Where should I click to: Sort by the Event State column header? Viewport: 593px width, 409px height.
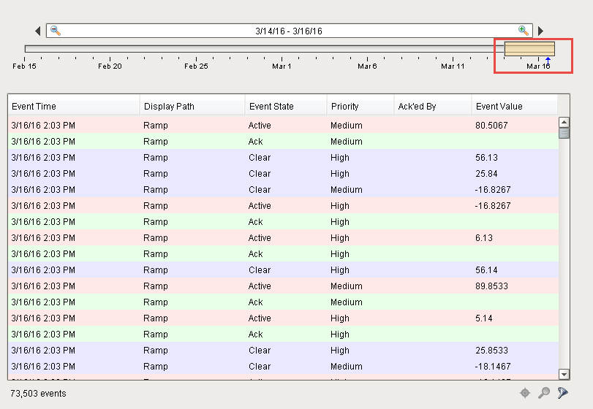(286, 106)
